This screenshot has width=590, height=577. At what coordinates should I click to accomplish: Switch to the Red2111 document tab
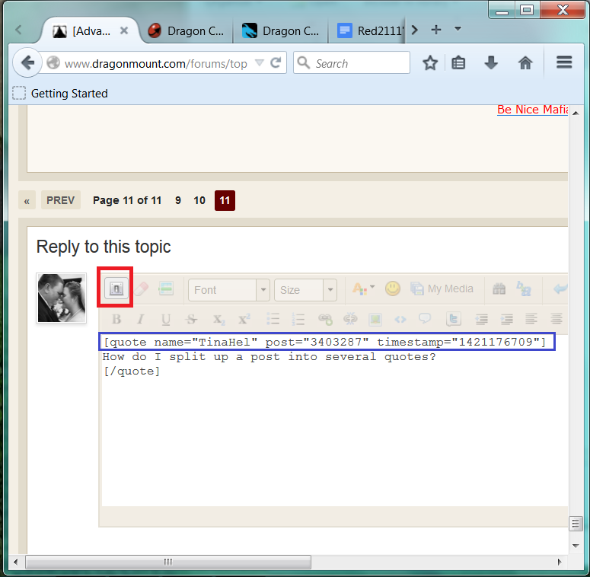[371, 31]
